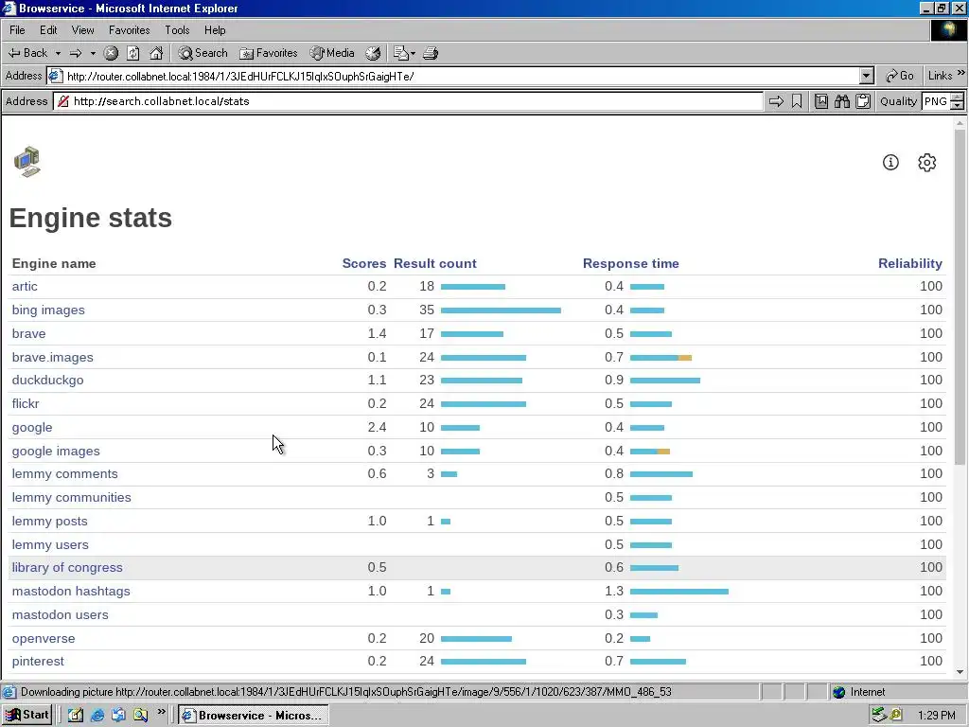Click the page vertical scrollbar down arrow
Screen dimensions: 969x727
pyautogui.click(x=960, y=672)
